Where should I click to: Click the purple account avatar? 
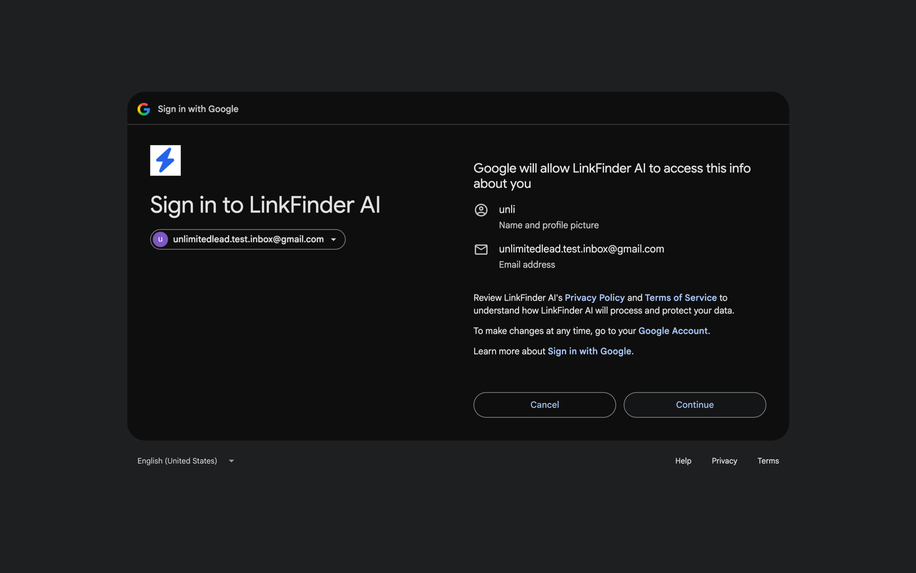pos(160,239)
